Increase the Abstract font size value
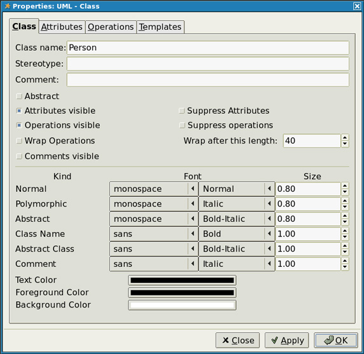 [345, 216]
